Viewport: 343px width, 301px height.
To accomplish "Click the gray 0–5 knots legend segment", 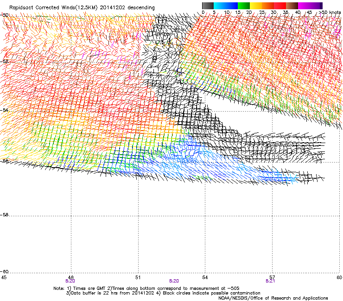I will [x=208, y=6].
